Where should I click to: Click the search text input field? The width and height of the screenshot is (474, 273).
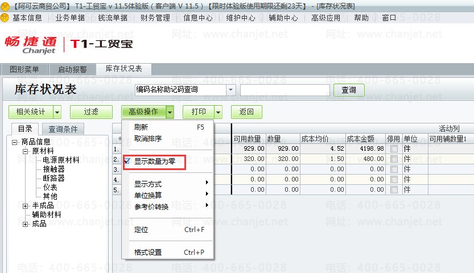tap(285, 90)
